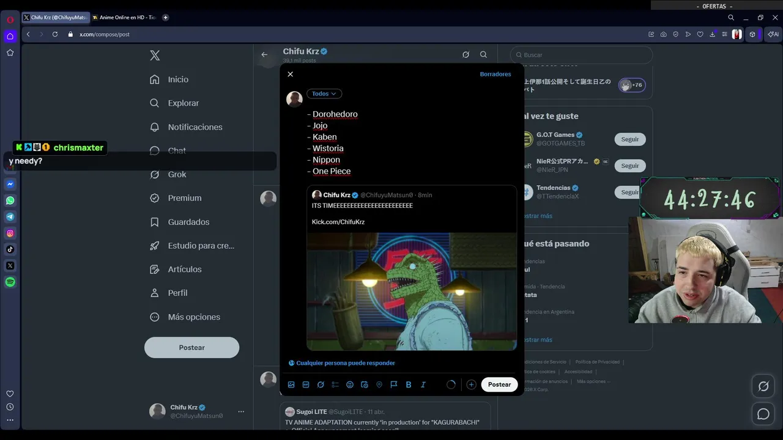Click the address bar URL
This screenshot has height=440, width=783.
[x=105, y=34]
